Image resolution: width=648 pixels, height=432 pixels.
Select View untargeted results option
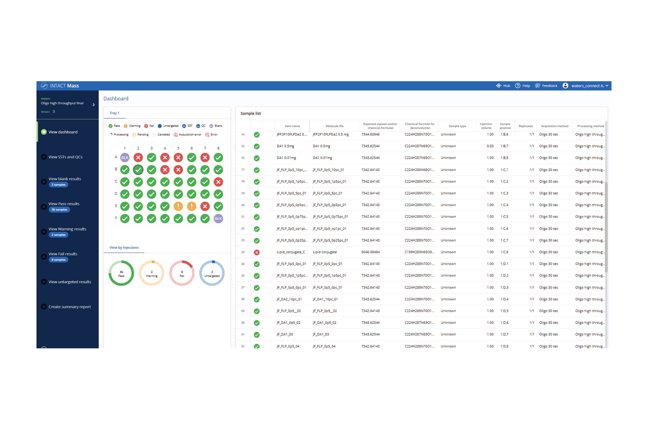(x=44, y=282)
